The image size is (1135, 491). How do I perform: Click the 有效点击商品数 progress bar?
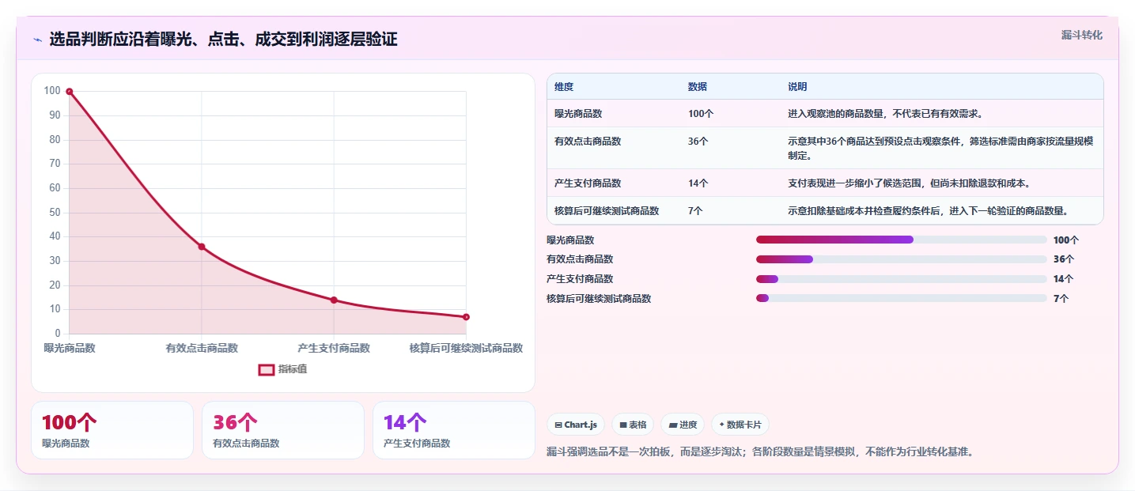point(902,259)
